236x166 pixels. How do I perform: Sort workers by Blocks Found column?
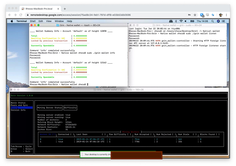pos(210,134)
